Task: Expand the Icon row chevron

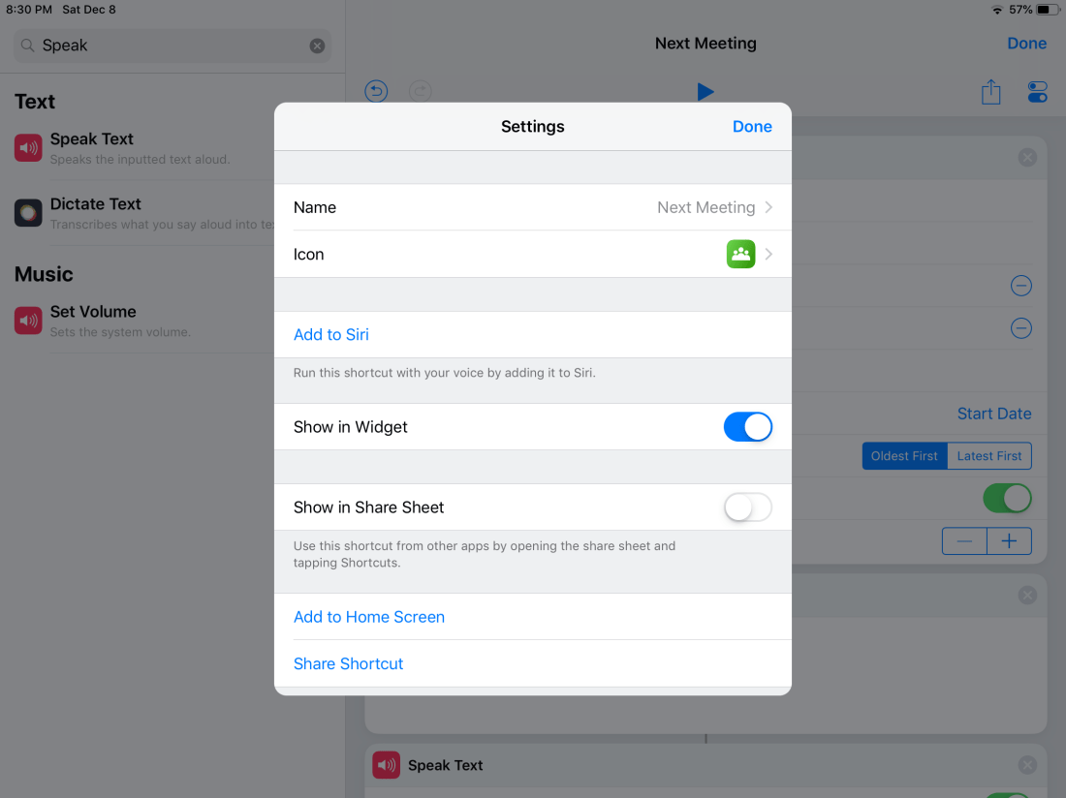Action: [768, 254]
